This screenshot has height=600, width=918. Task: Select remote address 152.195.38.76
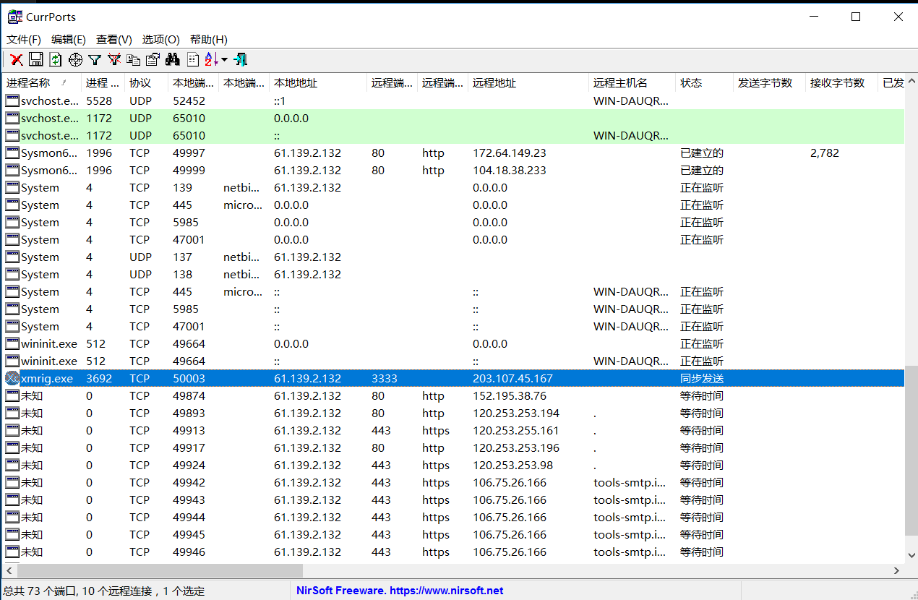(510, 396)
